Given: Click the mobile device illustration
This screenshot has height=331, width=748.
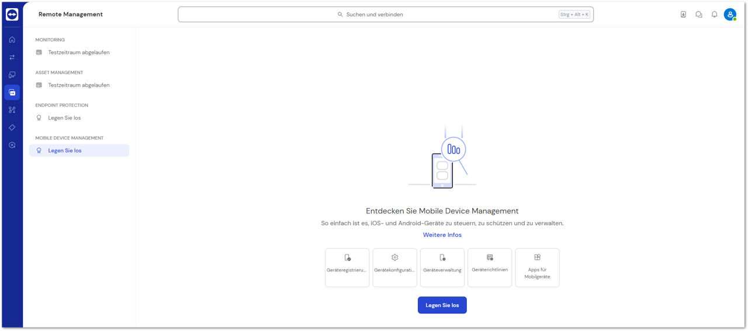Looking at the screenshot, I should [x=442, y=158].
